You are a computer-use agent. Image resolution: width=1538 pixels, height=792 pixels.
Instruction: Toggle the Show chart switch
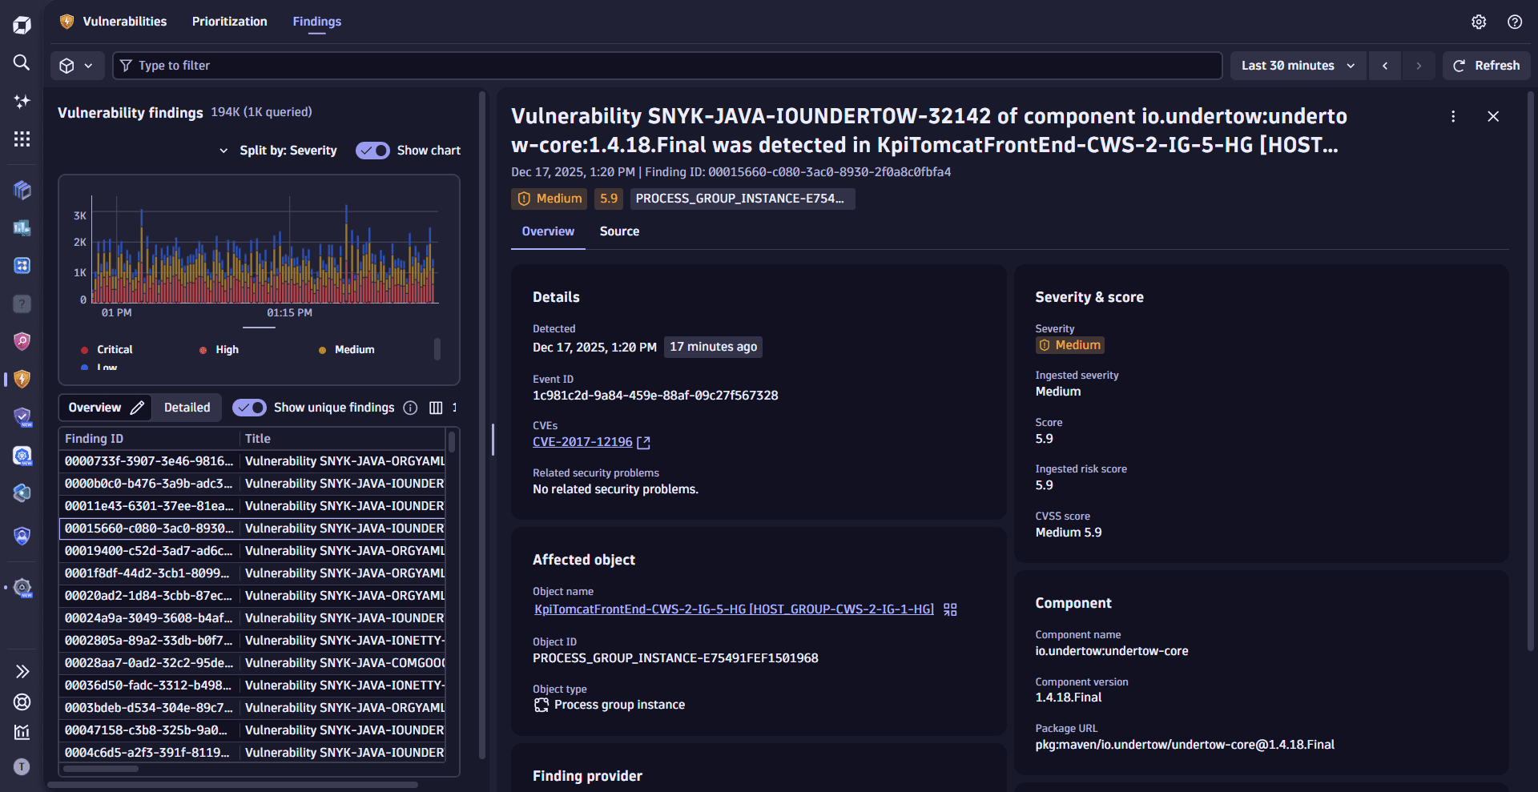pos(372,151)
